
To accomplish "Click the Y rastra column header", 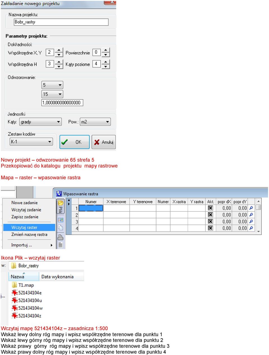I will tap(197, 202).
